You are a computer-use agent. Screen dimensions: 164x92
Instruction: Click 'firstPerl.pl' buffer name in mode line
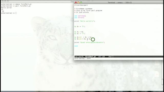pyautogui.click(x=90, y=57)
